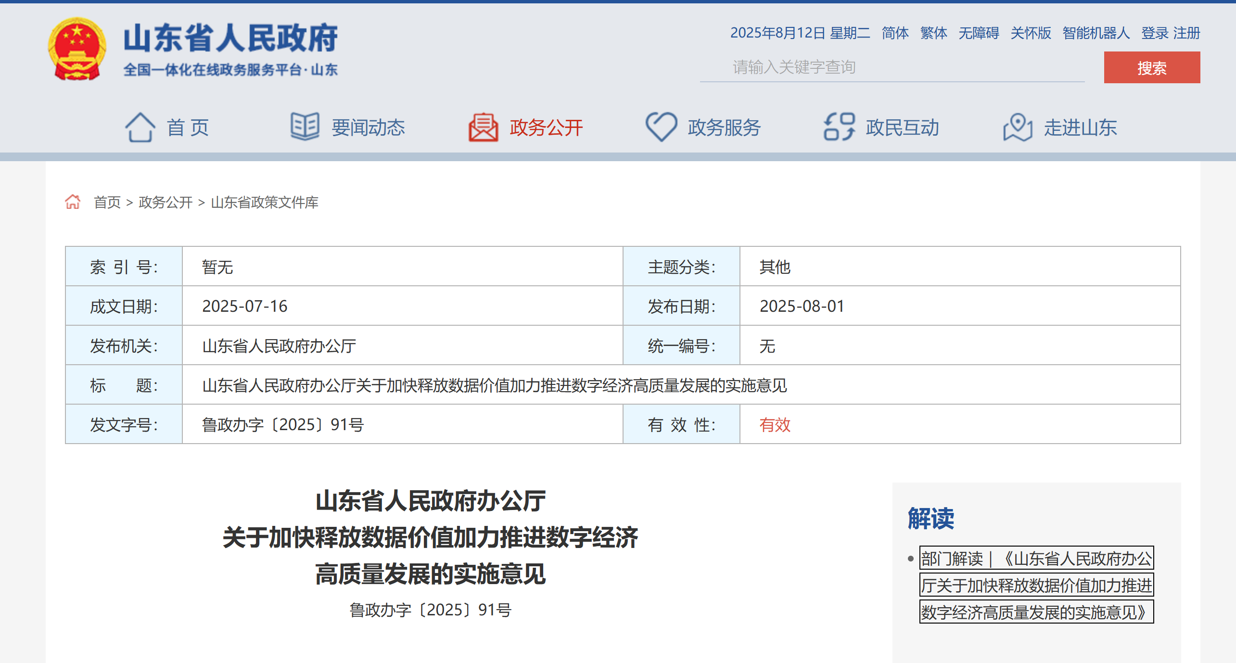Click the 主题分类 label cell
The width and height of the screenshot is (1236, 663).
[681, 267]
